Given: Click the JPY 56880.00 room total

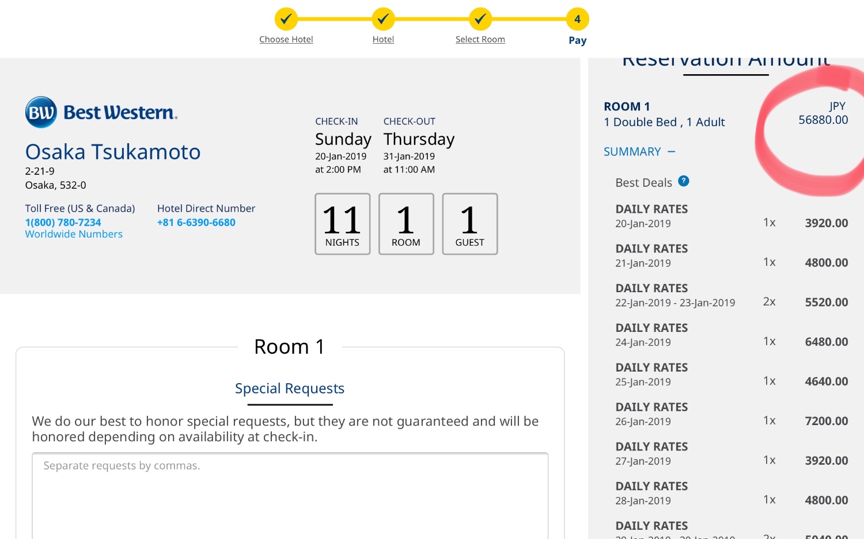Looking at the screenshot, I should point(823,113).
